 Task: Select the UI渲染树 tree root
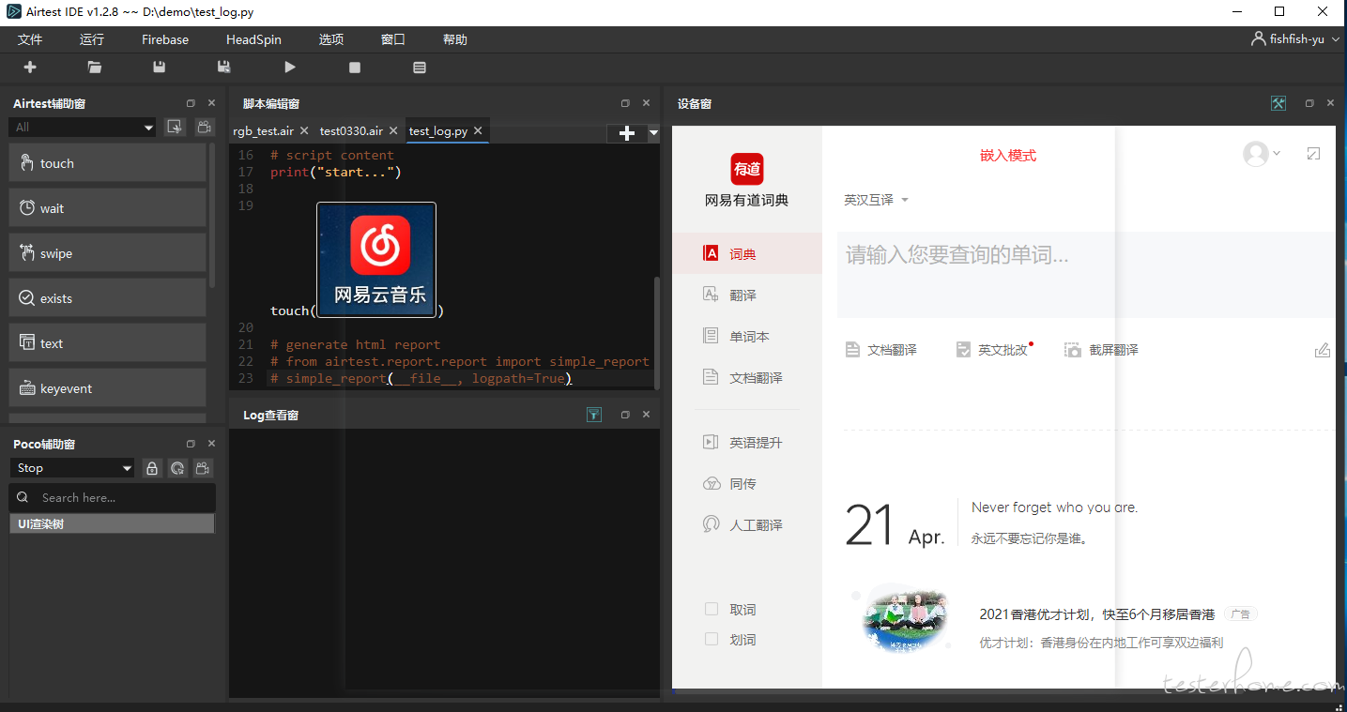(112, 524)
